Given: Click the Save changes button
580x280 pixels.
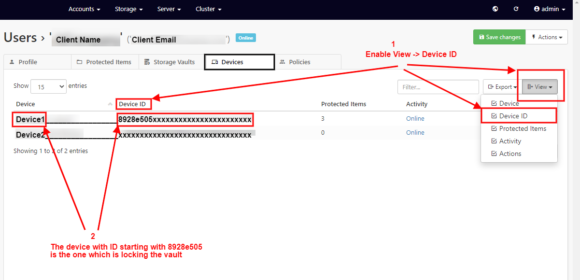Looking at the screenshot, I should pyautogui.click(x=499, y=37).
